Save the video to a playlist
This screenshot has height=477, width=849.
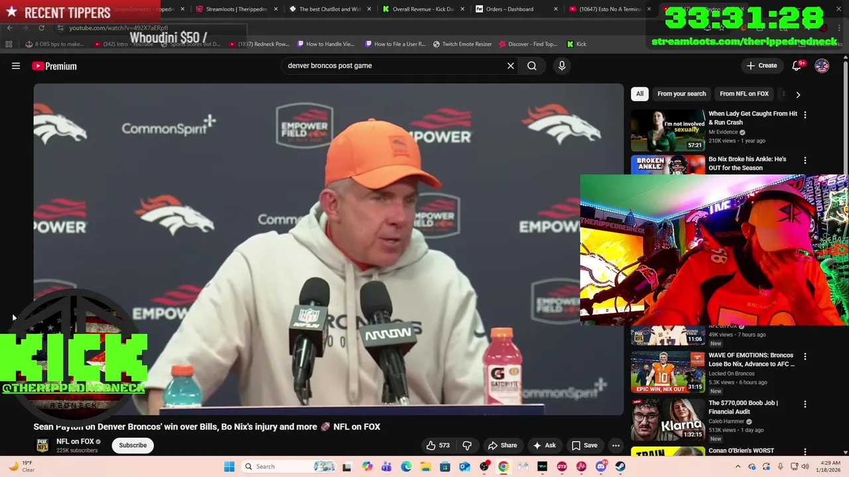[x=584, y=445]
